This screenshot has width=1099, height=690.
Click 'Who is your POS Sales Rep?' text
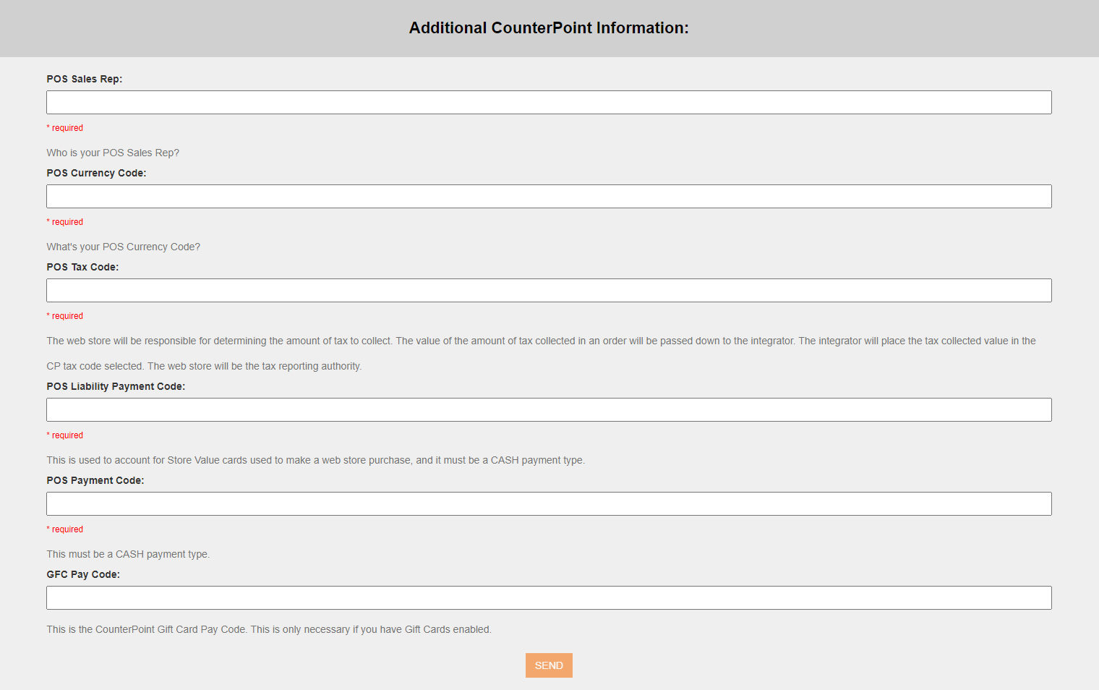pyautogui.click(x=113, y=153)
